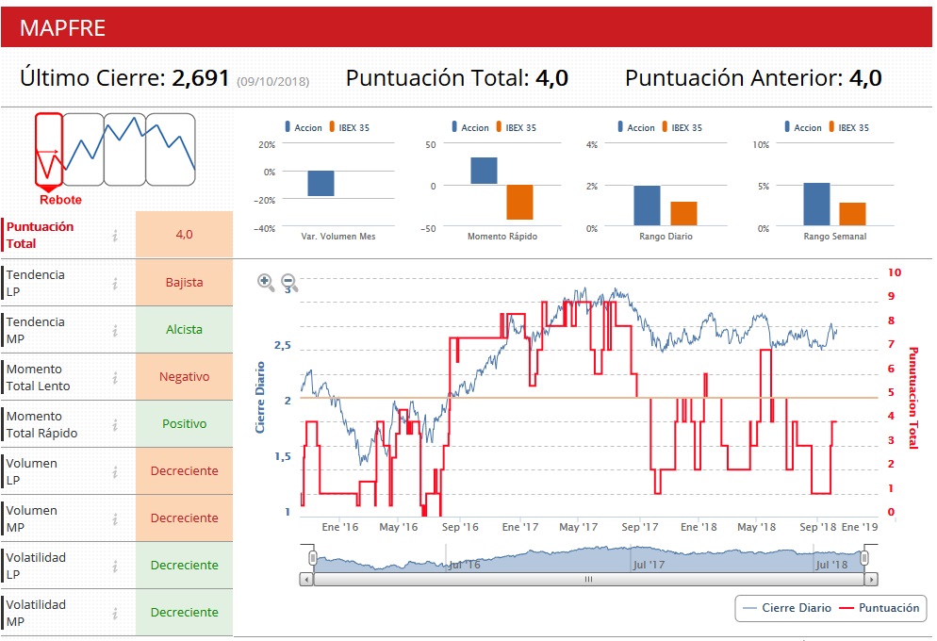Click the Momento Rápido chart caption
This screenshot has width=937, height=641.
(x=501, y=237)
